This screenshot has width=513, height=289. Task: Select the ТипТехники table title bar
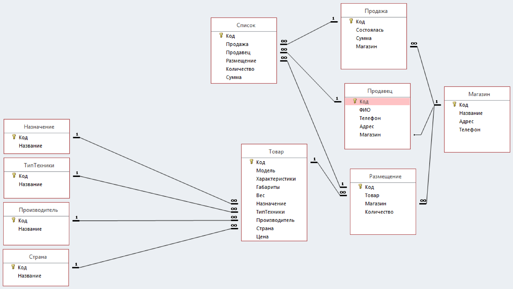pos(37,165)
